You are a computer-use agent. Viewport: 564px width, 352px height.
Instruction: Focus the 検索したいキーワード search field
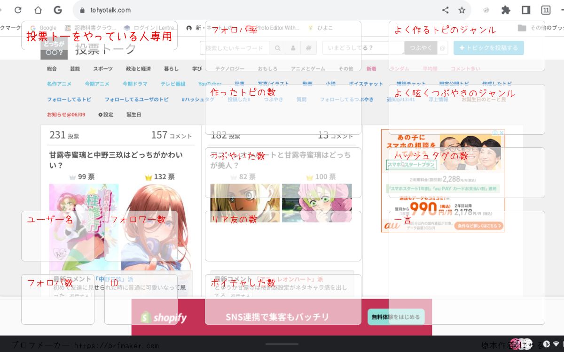pos(235,48)
